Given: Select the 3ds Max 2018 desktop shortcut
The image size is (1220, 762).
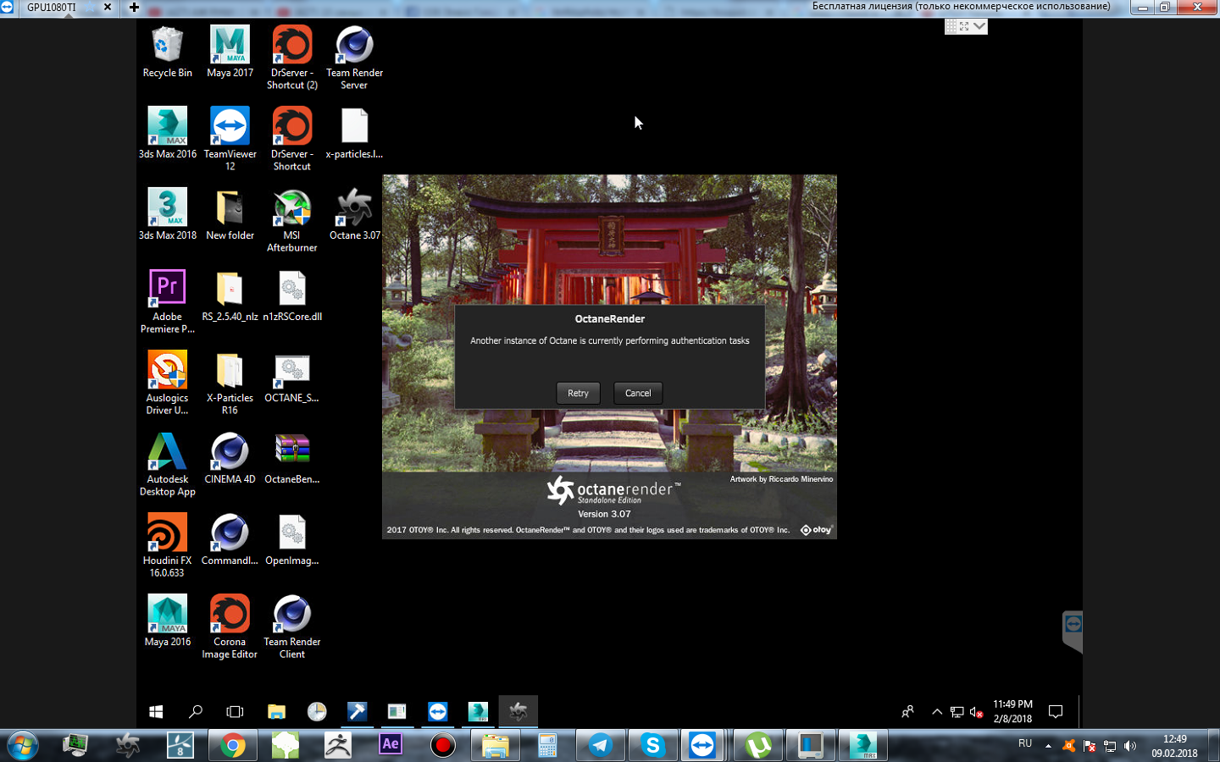Looking at the screenshot, I should pyautogui.click(x=167, y=214).
